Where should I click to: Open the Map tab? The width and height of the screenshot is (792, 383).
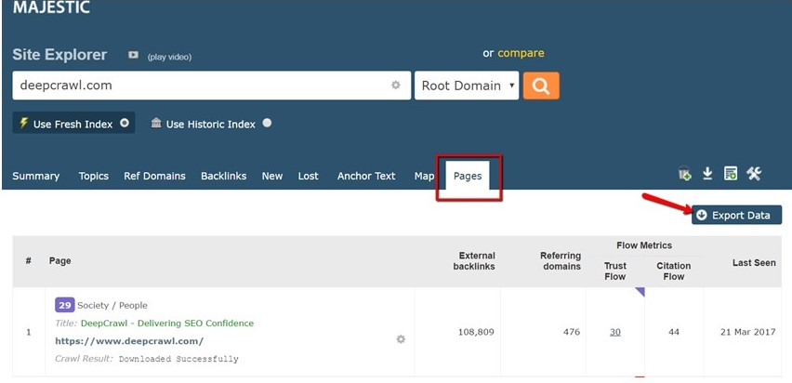point(424,176)
